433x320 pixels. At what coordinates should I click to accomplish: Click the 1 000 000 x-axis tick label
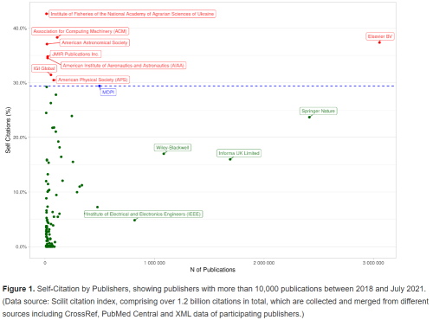pyautogui.click(x=154, y=263)
